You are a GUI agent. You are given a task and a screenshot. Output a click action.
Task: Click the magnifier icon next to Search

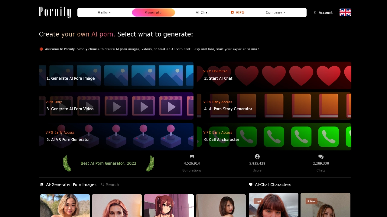pyautogui.click(x=102, y=185)
